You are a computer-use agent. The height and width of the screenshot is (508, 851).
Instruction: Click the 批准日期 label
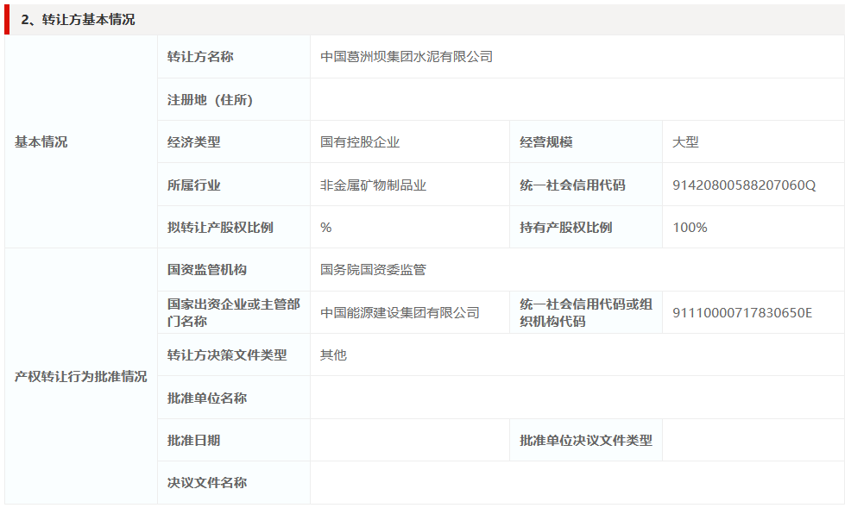(x=193, y=440)
